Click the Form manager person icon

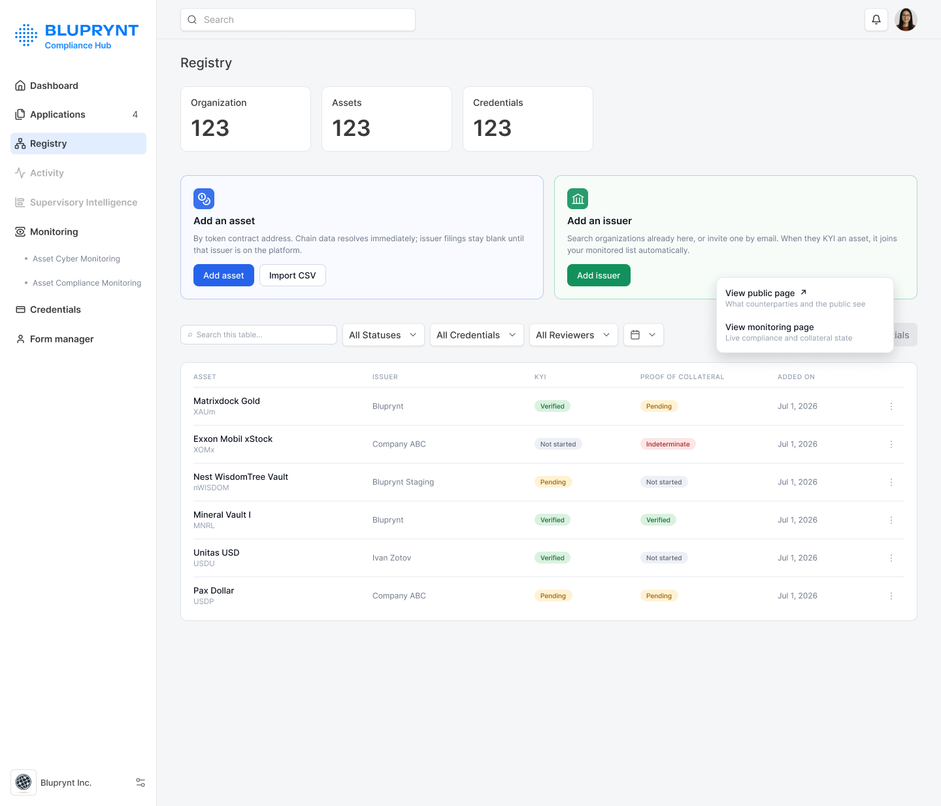[20, 339]
